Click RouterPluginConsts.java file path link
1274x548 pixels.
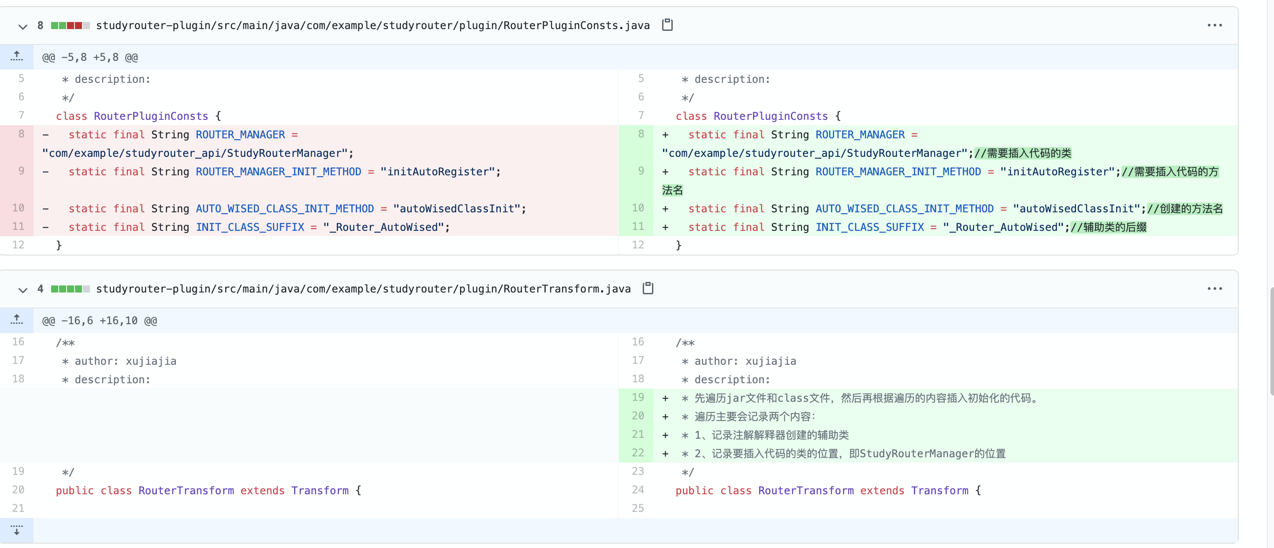click(373, 25)
